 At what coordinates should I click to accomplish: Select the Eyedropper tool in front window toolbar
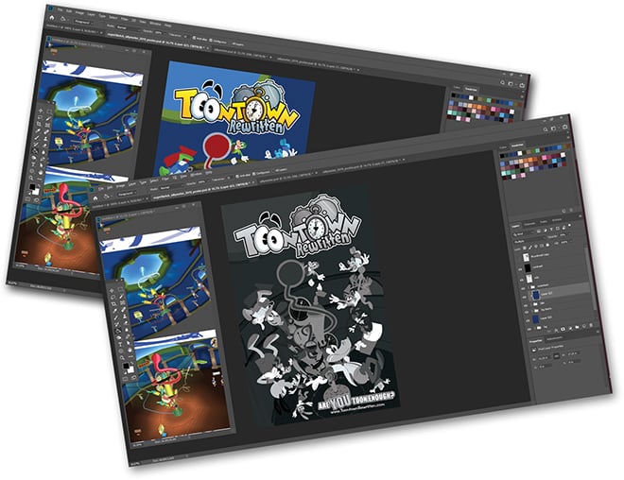[x=115, y=311]
